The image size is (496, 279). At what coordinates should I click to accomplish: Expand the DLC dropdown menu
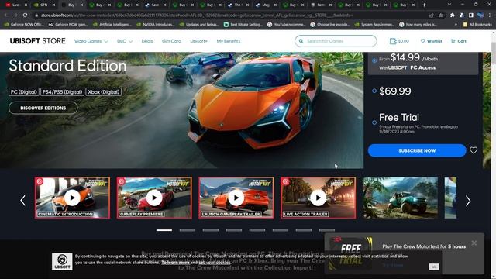point(125,41)
